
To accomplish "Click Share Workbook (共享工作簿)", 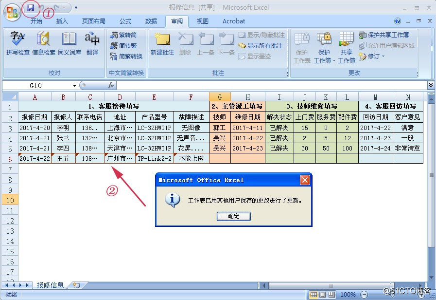I will coord(347,48).
